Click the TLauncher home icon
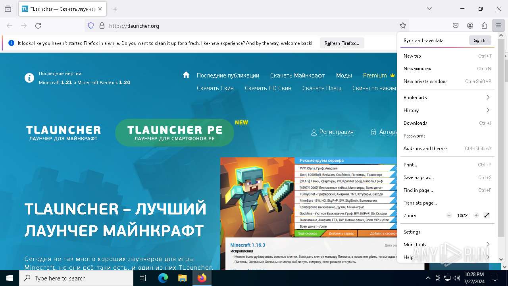 point(186,75)
